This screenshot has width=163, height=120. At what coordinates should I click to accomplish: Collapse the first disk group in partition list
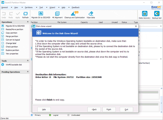161,26
